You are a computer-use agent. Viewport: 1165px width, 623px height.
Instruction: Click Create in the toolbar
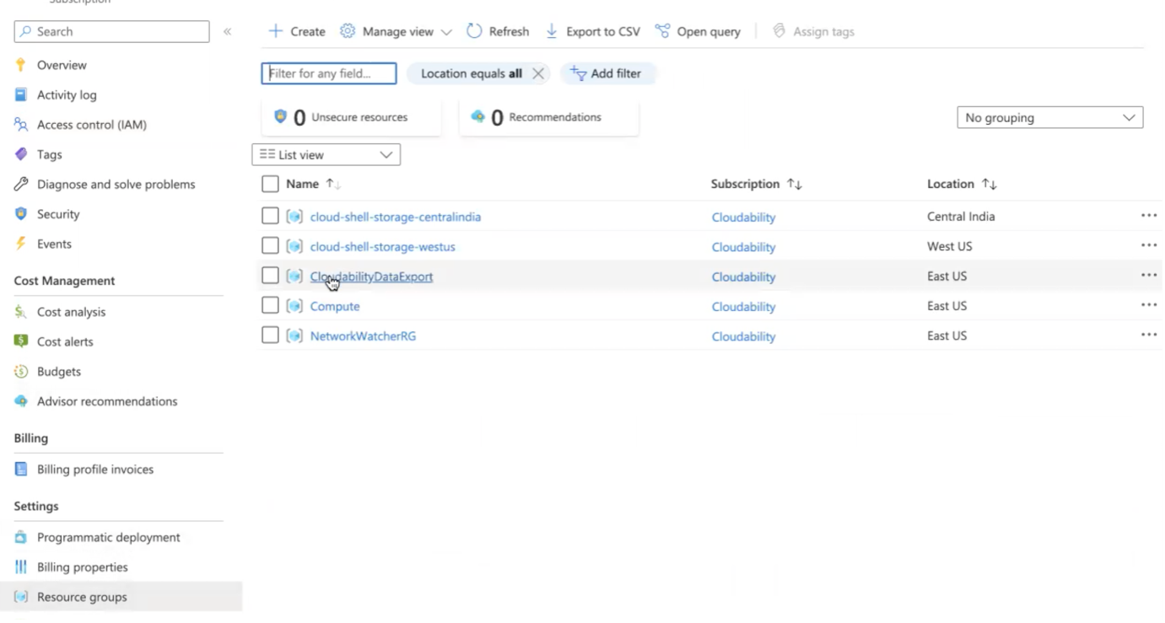click(x=297, y=31)
